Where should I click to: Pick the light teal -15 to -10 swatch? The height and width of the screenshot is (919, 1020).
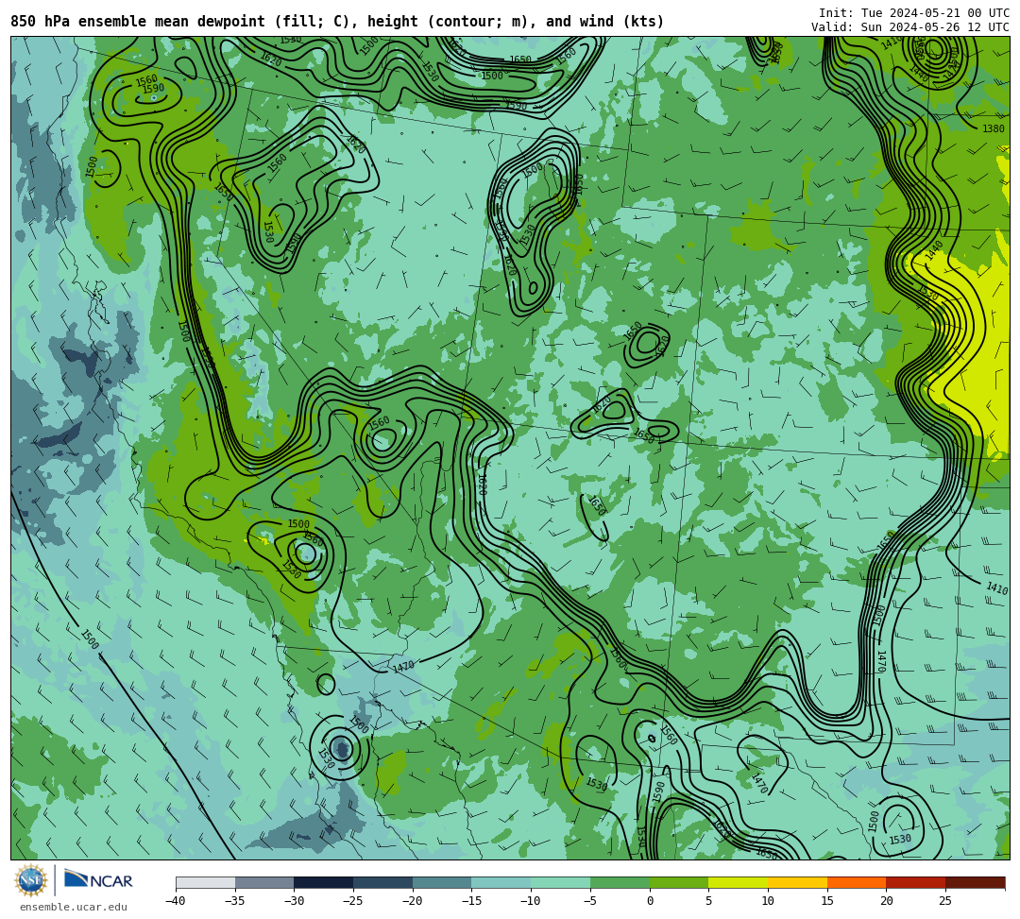(x=501, y=882)
